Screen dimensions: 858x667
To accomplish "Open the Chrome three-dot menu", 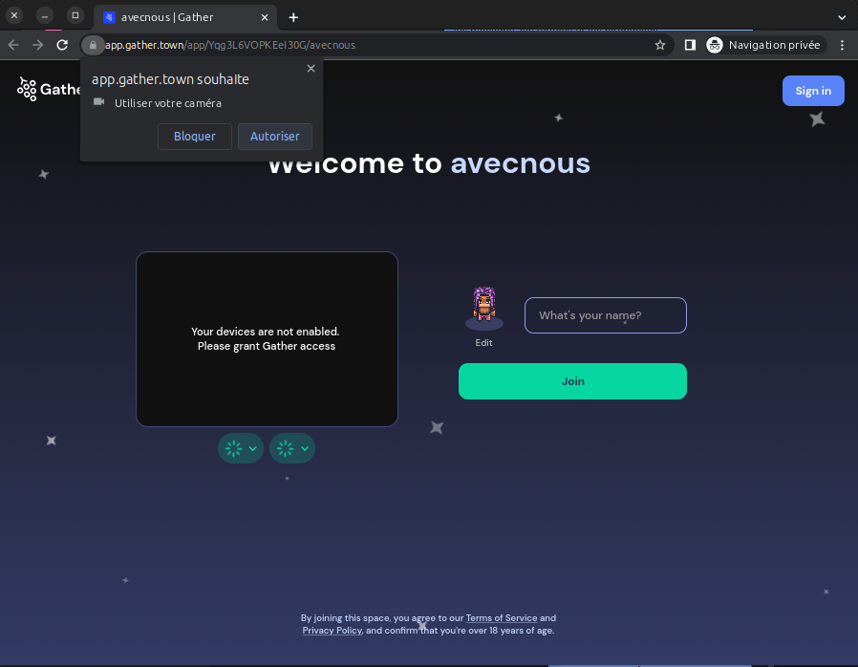I will [842, 45].
